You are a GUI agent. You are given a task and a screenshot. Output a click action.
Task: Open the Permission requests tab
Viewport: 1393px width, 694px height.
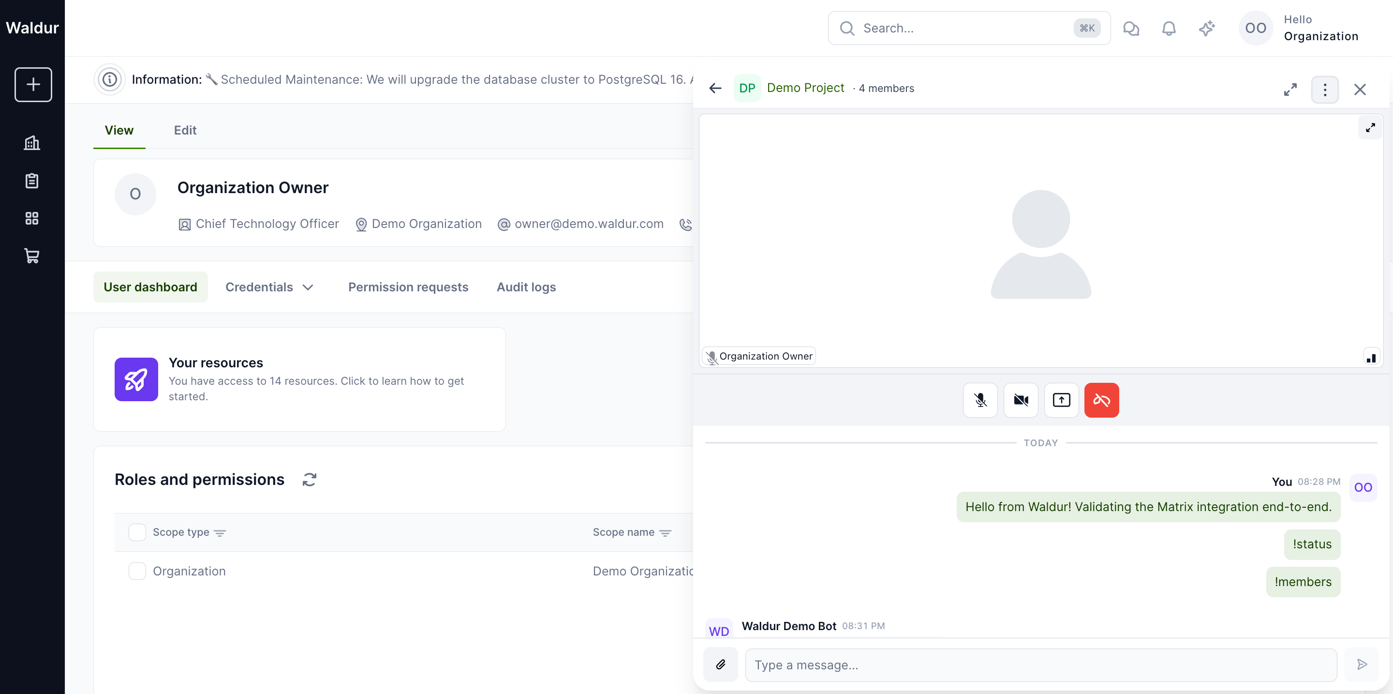point(408,287)
